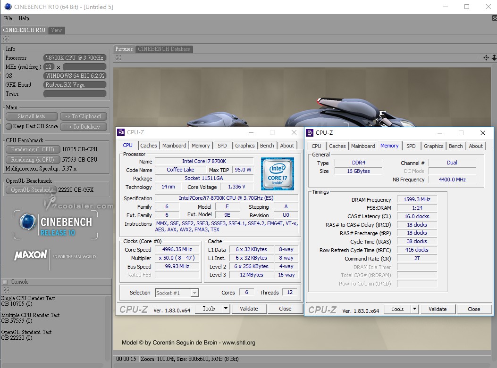Screen dimensions: 497x368
Task: Run OpenGL Standard benchmark
Action: (x=31, y=190)
